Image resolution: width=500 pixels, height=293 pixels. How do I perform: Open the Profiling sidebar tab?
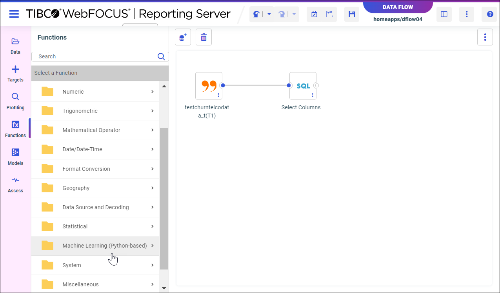pos(15,101)
